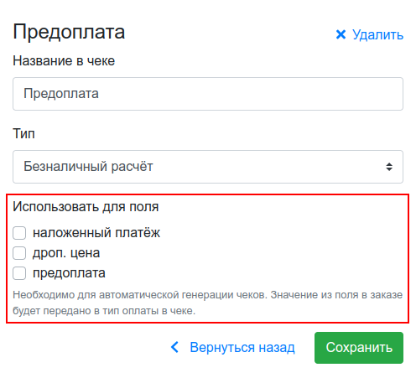Enable the наложенный платёж checkbox

pos(19,233)
